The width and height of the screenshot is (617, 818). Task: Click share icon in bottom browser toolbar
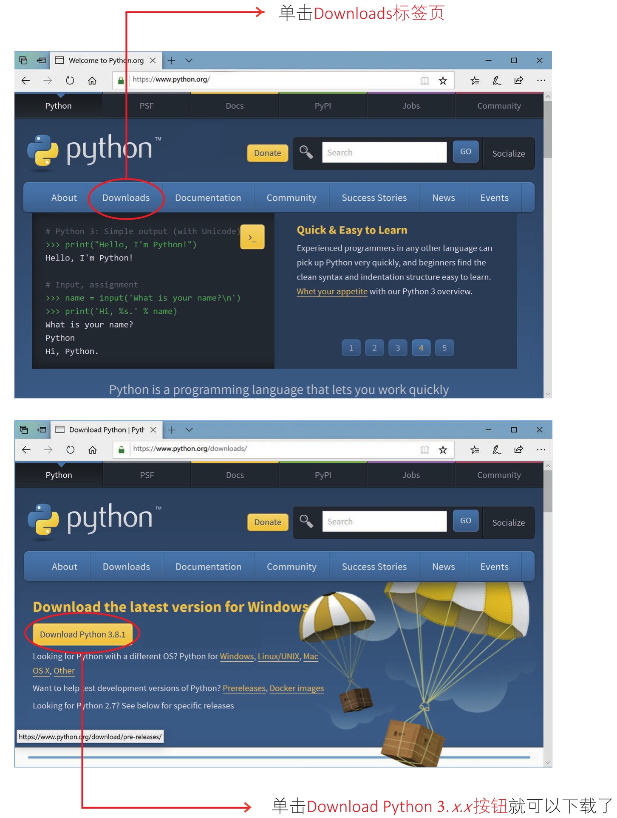coord(518,449)
